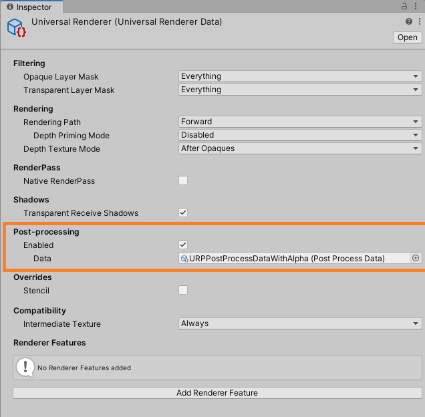Click the Native RenderPass label
Viewport: 425px width, 417px height.
pyautogui.click(x=59, y=181)
